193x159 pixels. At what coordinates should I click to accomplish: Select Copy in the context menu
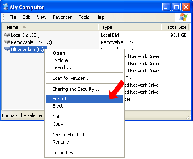pos(84,124)
